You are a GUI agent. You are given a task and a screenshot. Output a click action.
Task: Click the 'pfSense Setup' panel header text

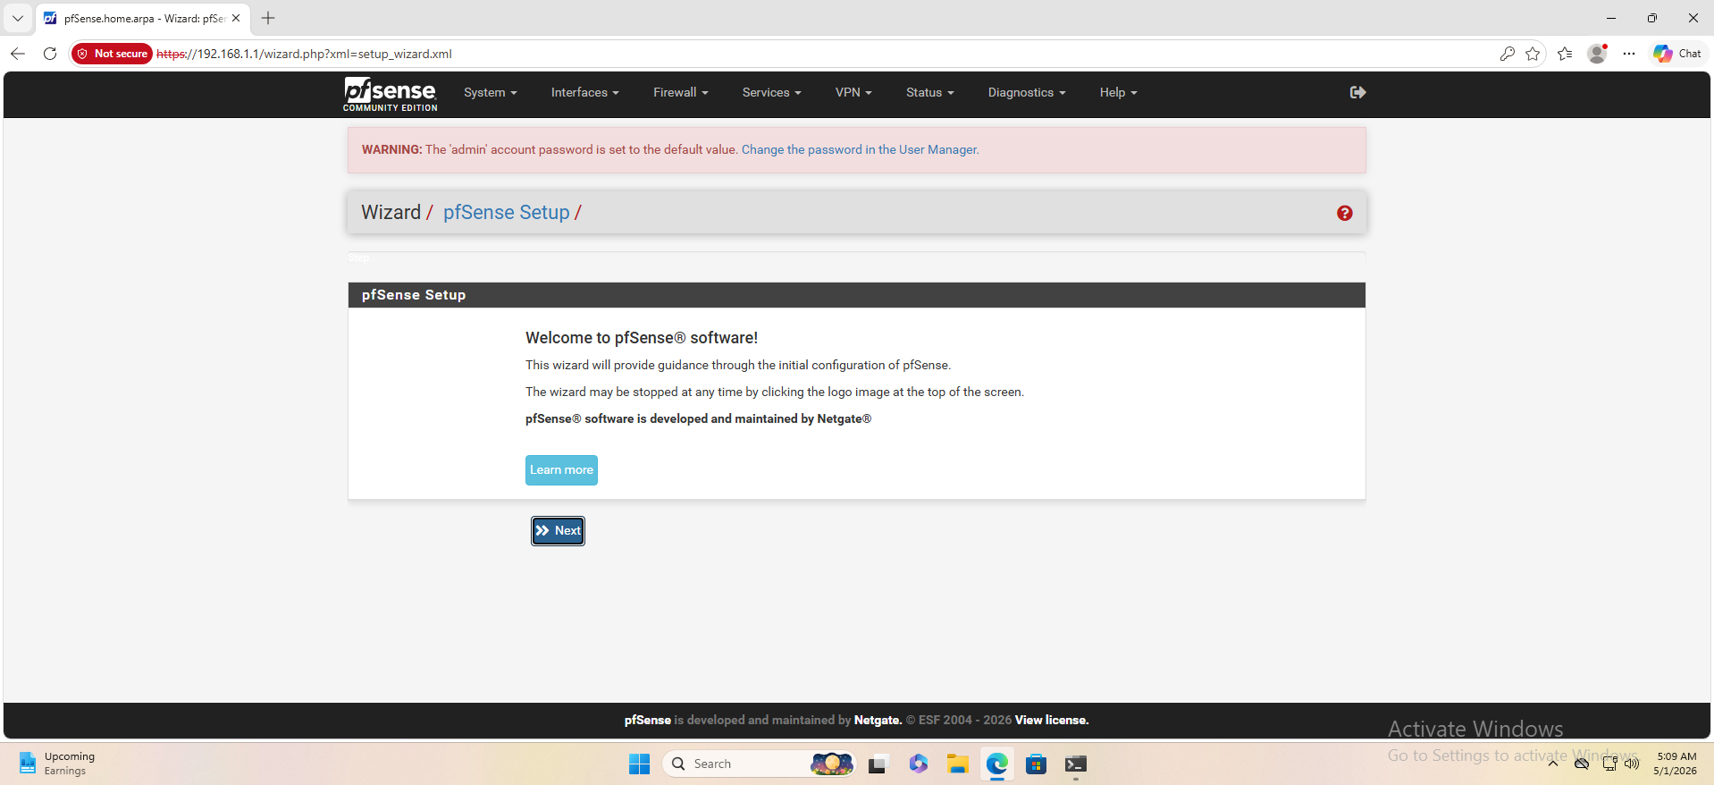point(414,295)
